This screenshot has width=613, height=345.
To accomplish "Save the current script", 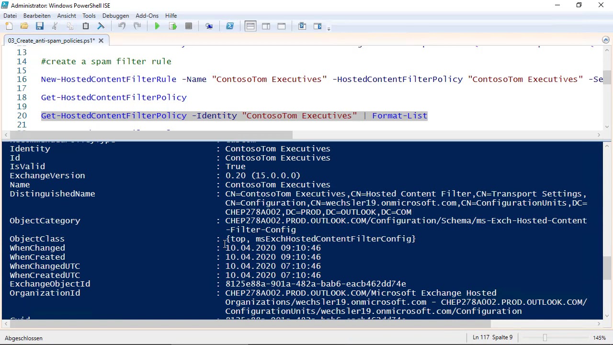I will 40,26.
